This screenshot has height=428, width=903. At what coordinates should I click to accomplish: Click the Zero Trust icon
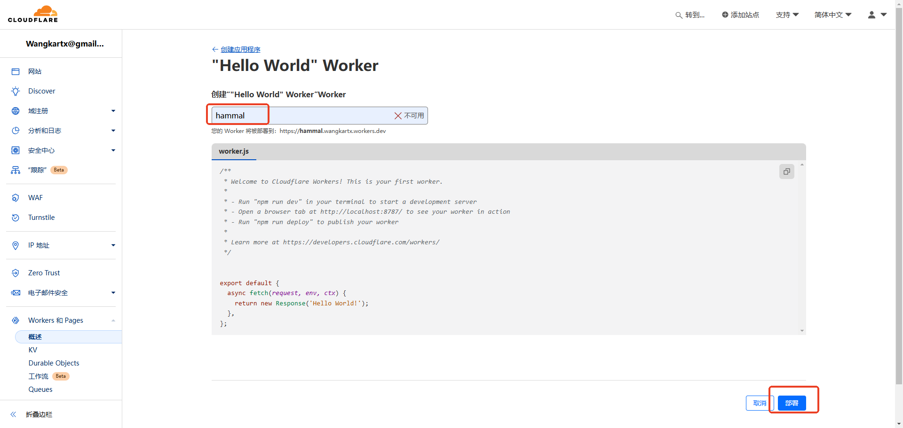click(16, 273)
